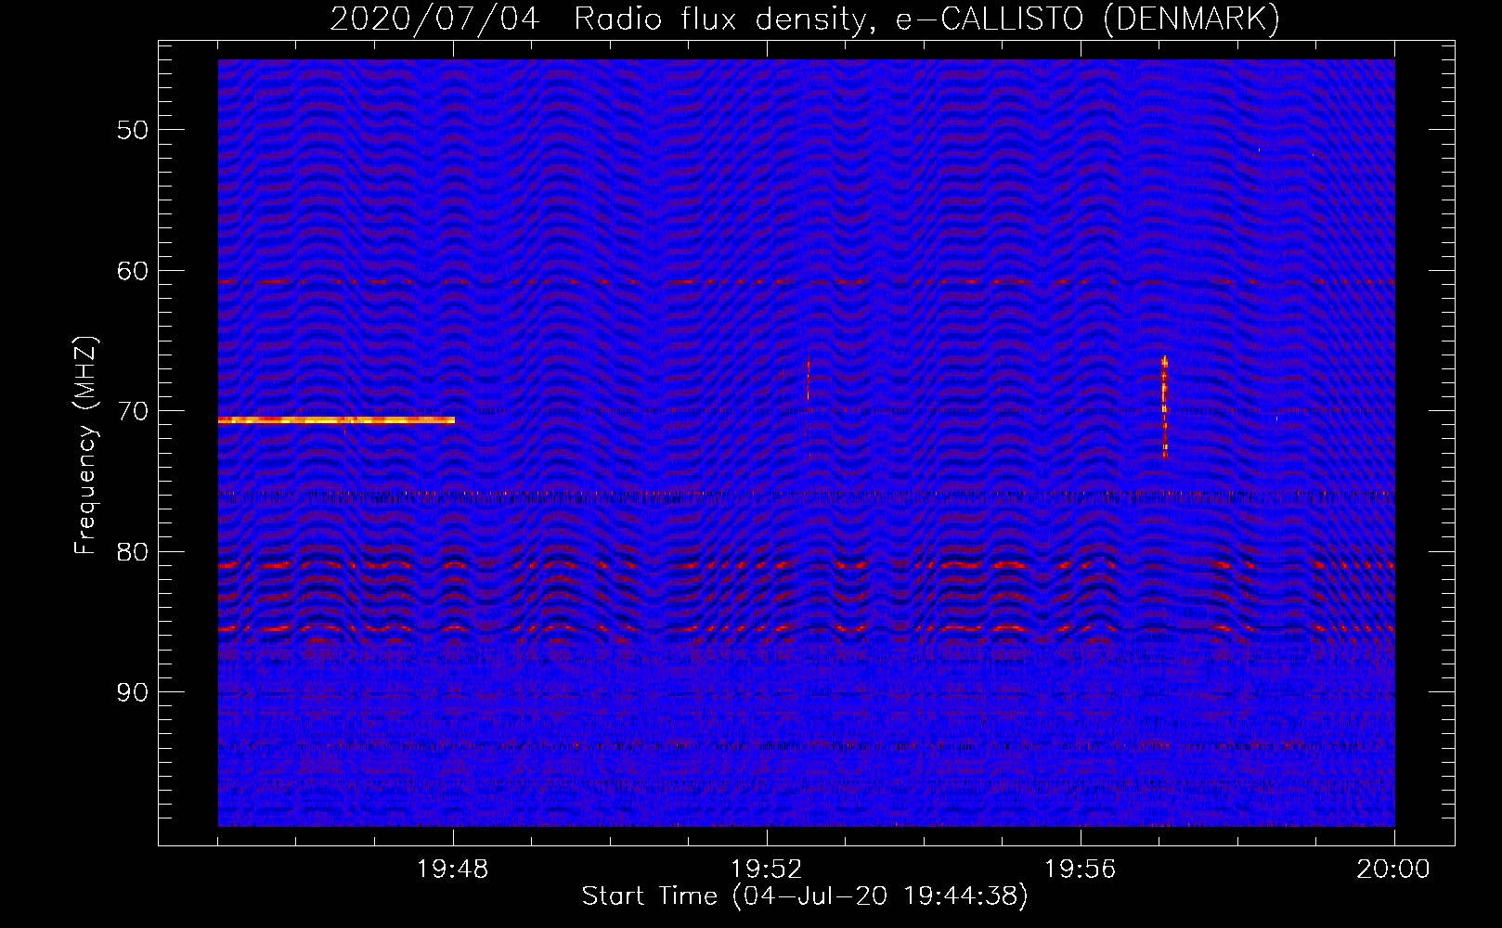Click the 60 frequency tick label
The image size is (1502, 928).
tap(133, 271)
